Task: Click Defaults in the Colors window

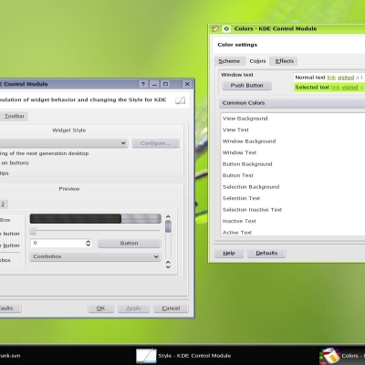Action: [266, 253]
